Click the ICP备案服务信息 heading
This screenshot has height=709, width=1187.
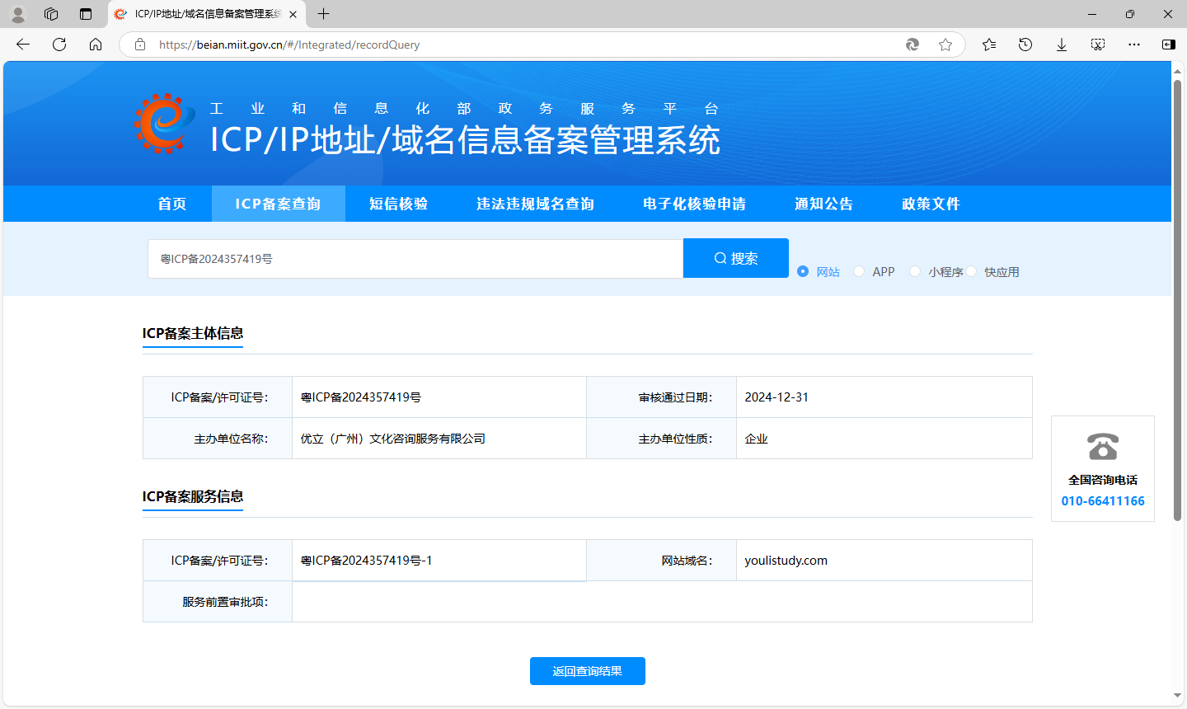pos(193,496)
